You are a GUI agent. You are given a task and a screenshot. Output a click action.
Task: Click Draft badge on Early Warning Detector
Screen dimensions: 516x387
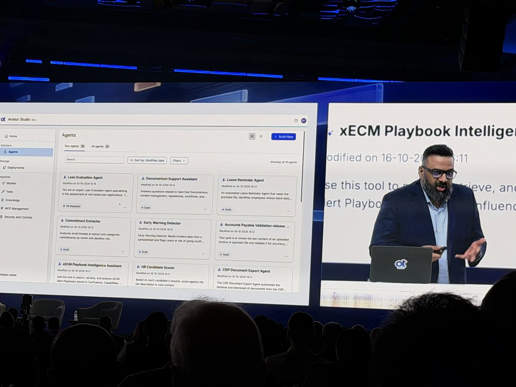click(x=143, y=252)
